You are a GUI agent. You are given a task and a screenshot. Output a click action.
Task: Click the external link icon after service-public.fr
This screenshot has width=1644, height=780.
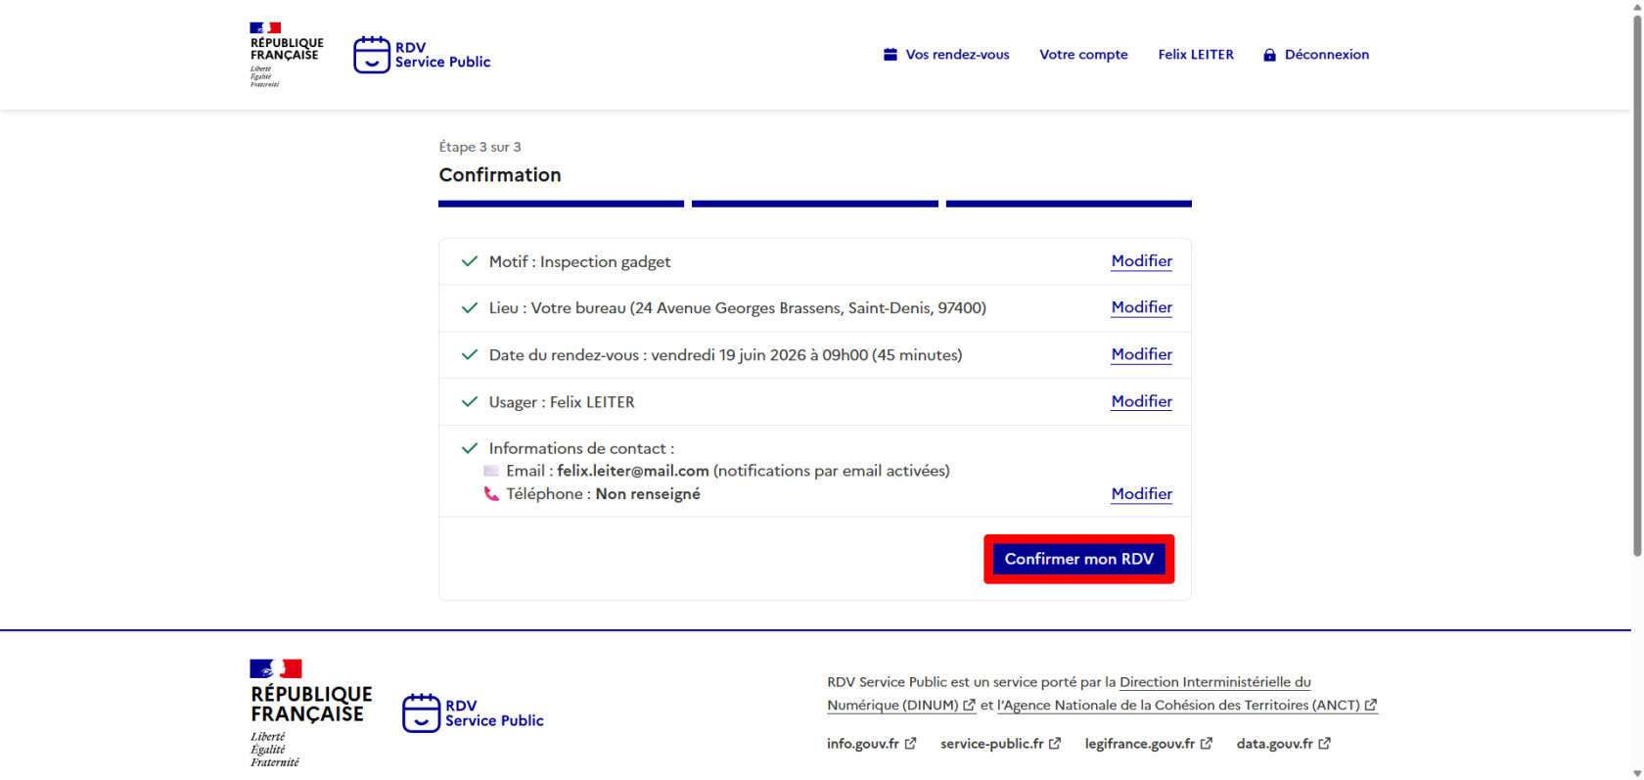pyautogui.click(x=1054, y=744)
